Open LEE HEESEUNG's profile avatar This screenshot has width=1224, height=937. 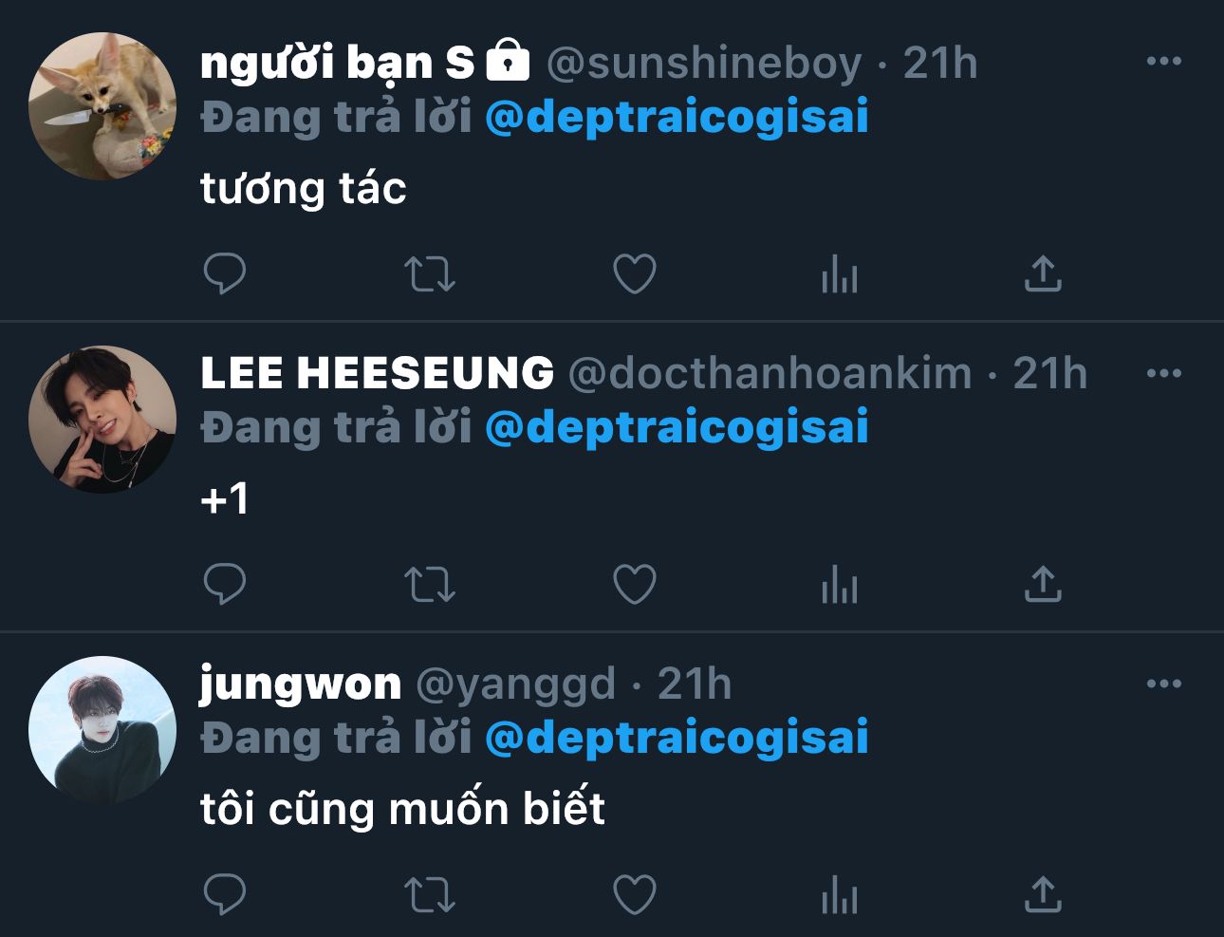pos(102,418)
